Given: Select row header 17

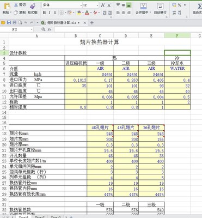Looking at the screenshot, I should tap(4, 128).
